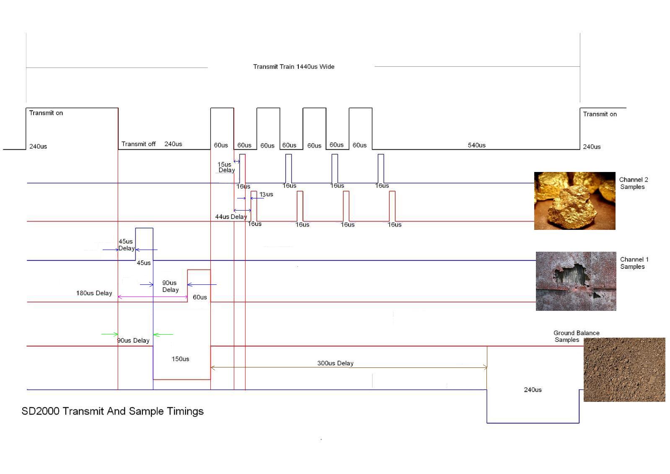Select the "300us Delay" label

click(x=335, y=363)
